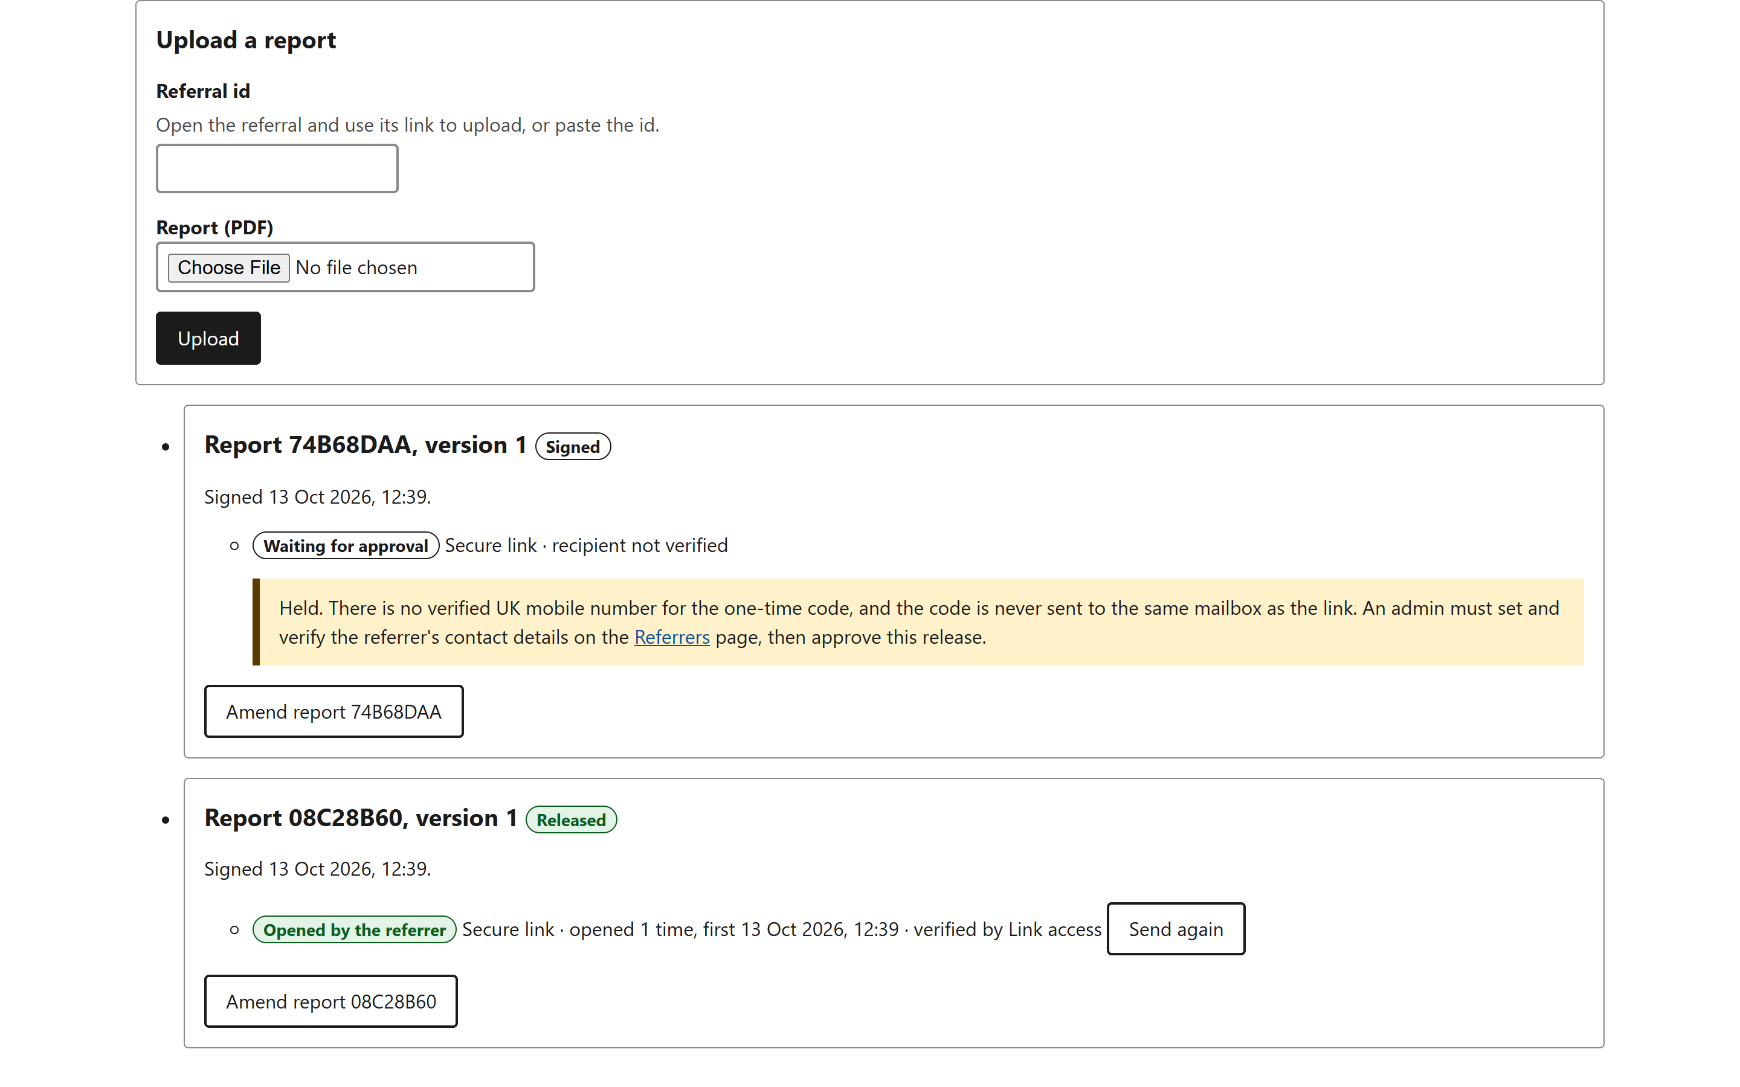Click the Report (PDF) label
The width and height of the screenshot is (1740, 1087).
click(x=214, y=227)
